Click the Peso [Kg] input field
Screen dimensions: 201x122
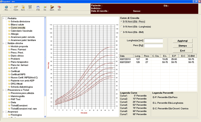point(153,45)
